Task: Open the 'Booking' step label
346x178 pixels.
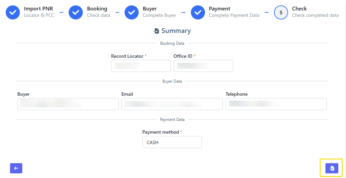Action: coord(97,9)
